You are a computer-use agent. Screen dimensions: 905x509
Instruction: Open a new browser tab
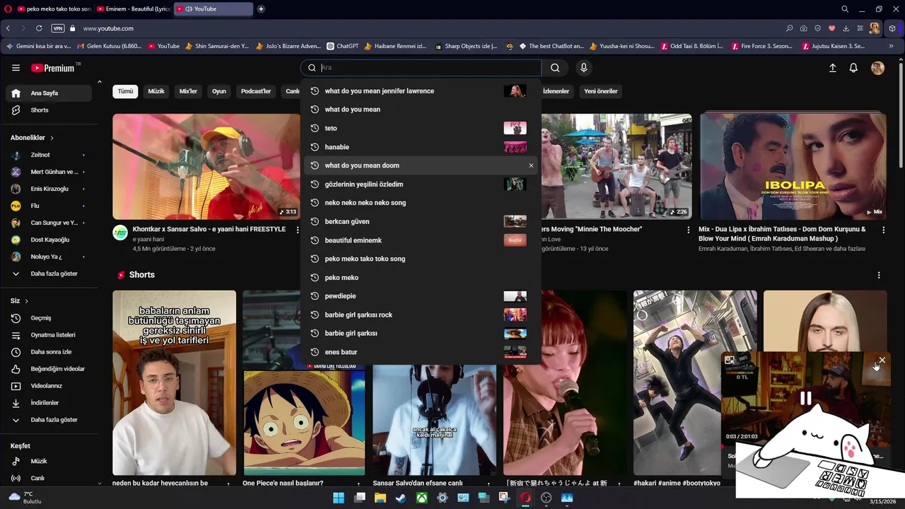261,9
